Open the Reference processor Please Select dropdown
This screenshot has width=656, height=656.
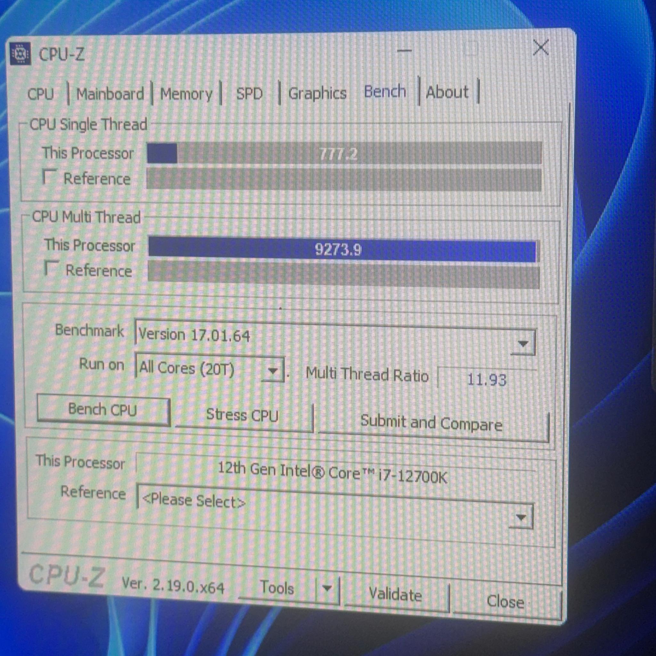coord(335,506)
